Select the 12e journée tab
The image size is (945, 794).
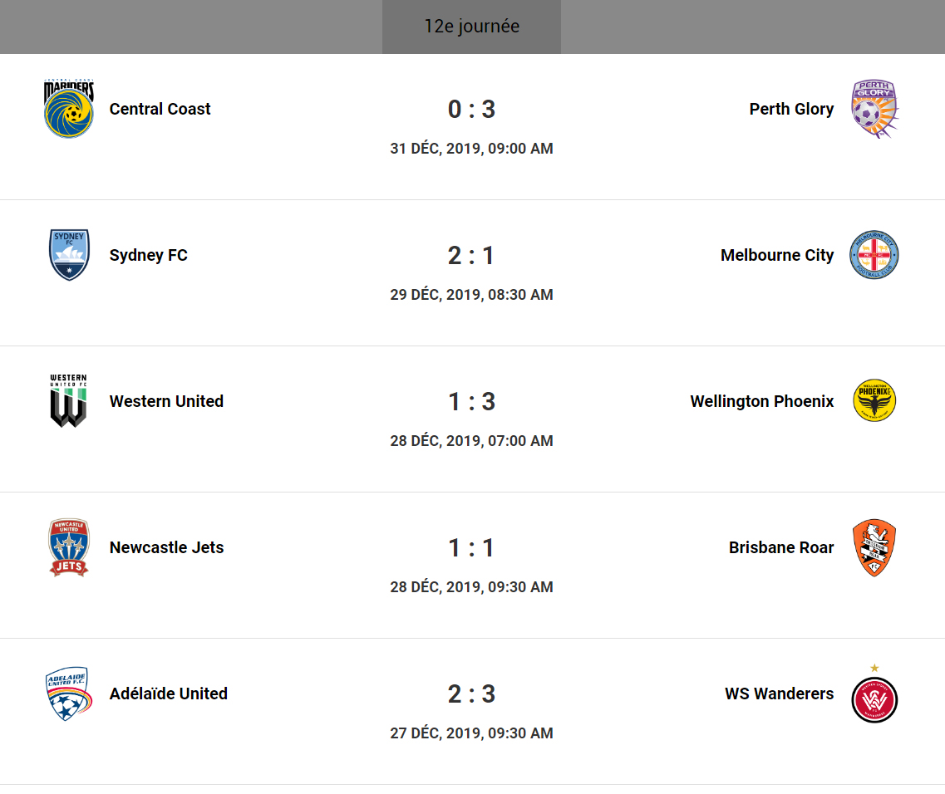tap(471, 27)
